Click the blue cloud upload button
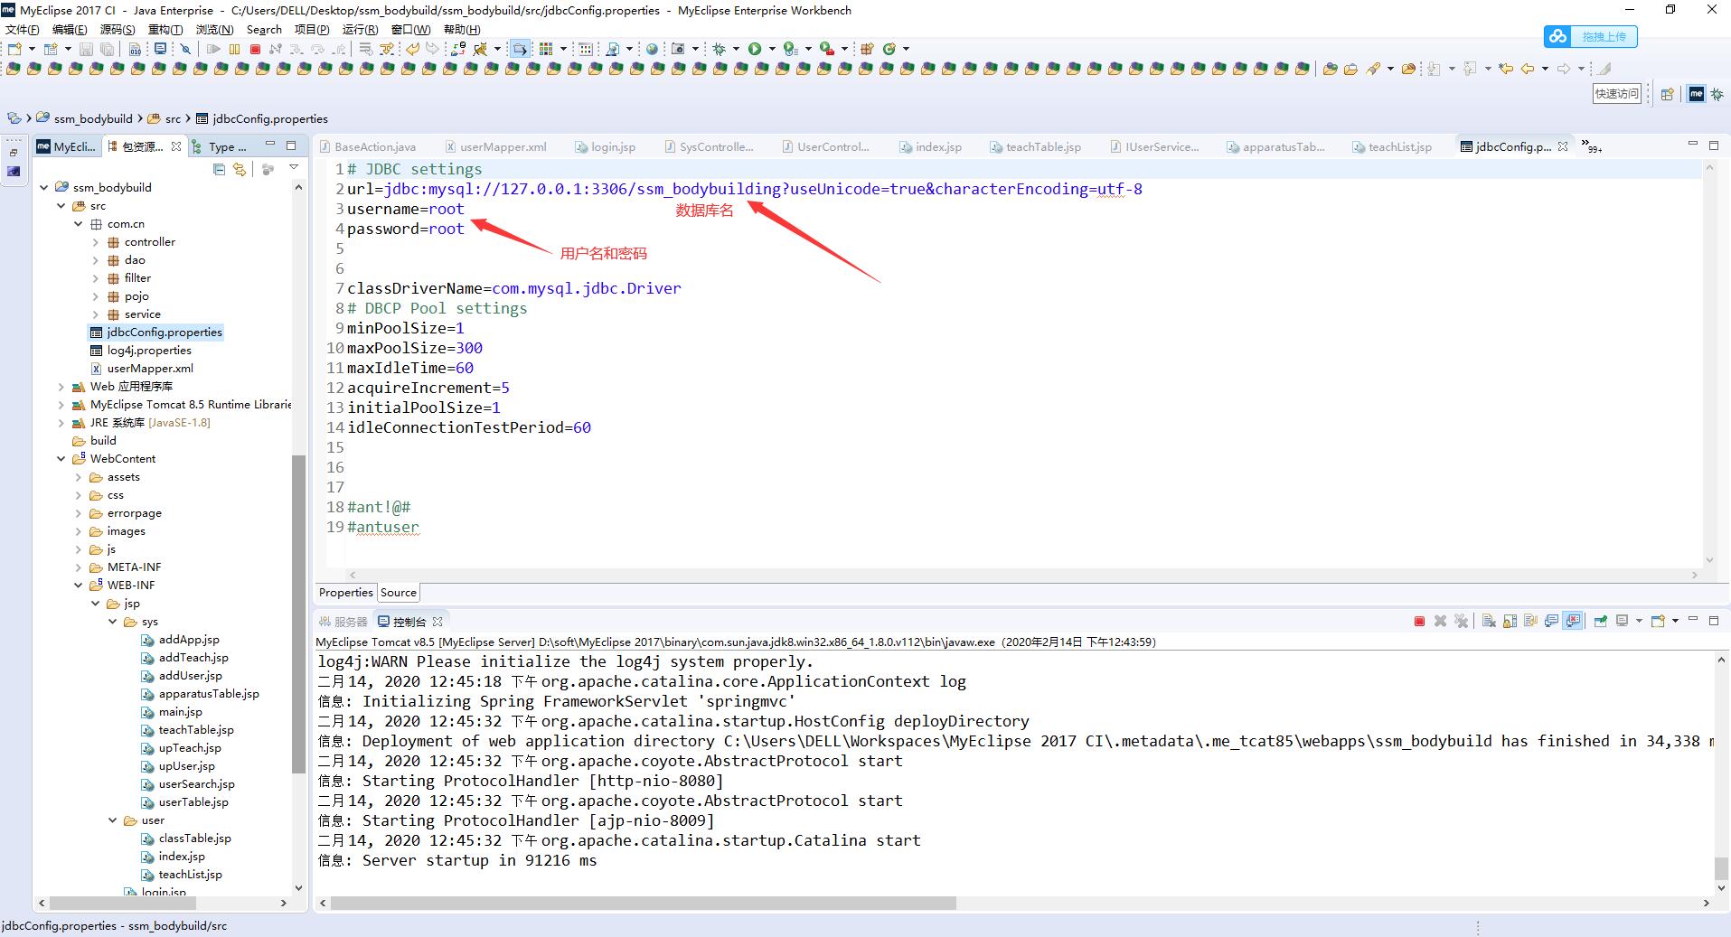Screen dimensions: 1731x937 pos(1590,36)
